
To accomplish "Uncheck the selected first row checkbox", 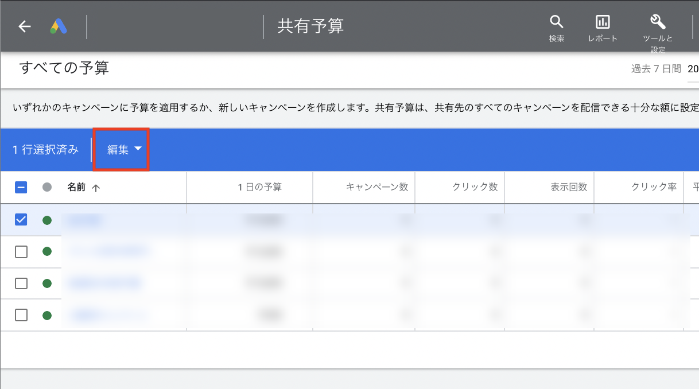I will click(21, 220).
